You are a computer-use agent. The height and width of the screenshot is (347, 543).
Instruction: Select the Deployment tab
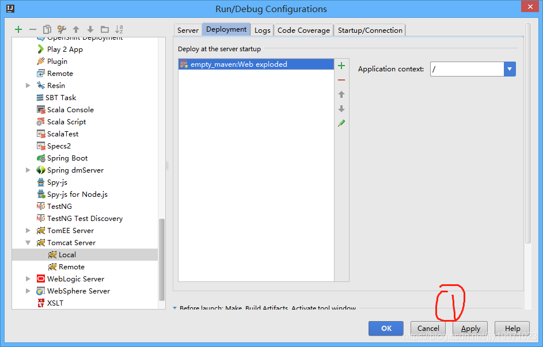pyautogui.click(x=226, y=29)
